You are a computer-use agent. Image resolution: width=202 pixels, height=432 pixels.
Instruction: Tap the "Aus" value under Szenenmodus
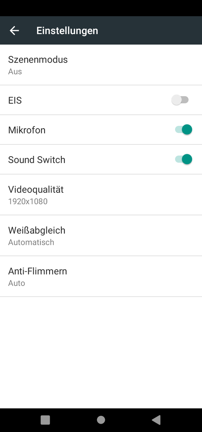15,72
